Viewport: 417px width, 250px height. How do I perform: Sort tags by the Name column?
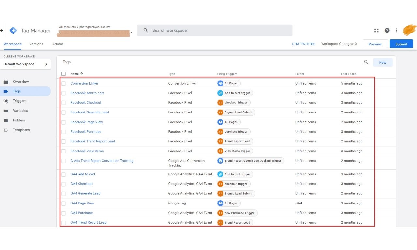tap(77, 74)
